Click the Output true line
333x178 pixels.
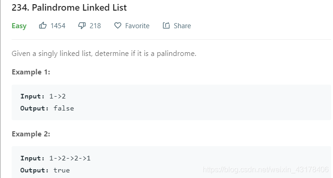click(x=45, y=171)
